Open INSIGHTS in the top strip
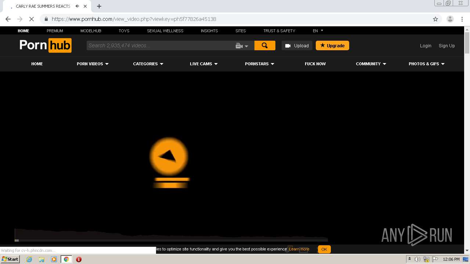 (209, 31)
